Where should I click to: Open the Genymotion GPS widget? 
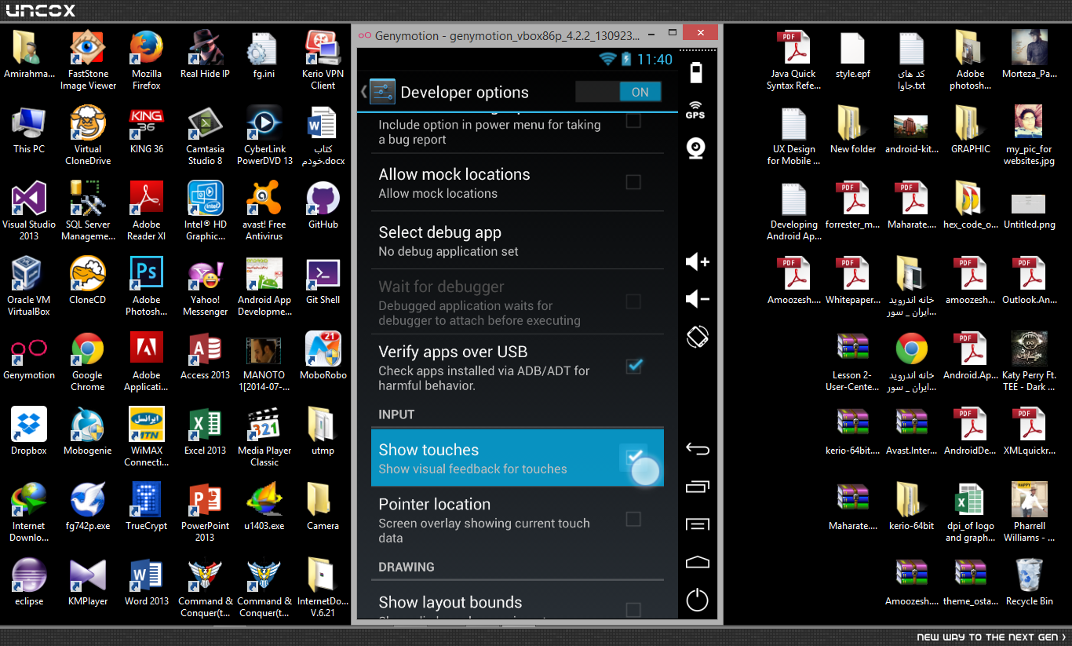(695, 110)
